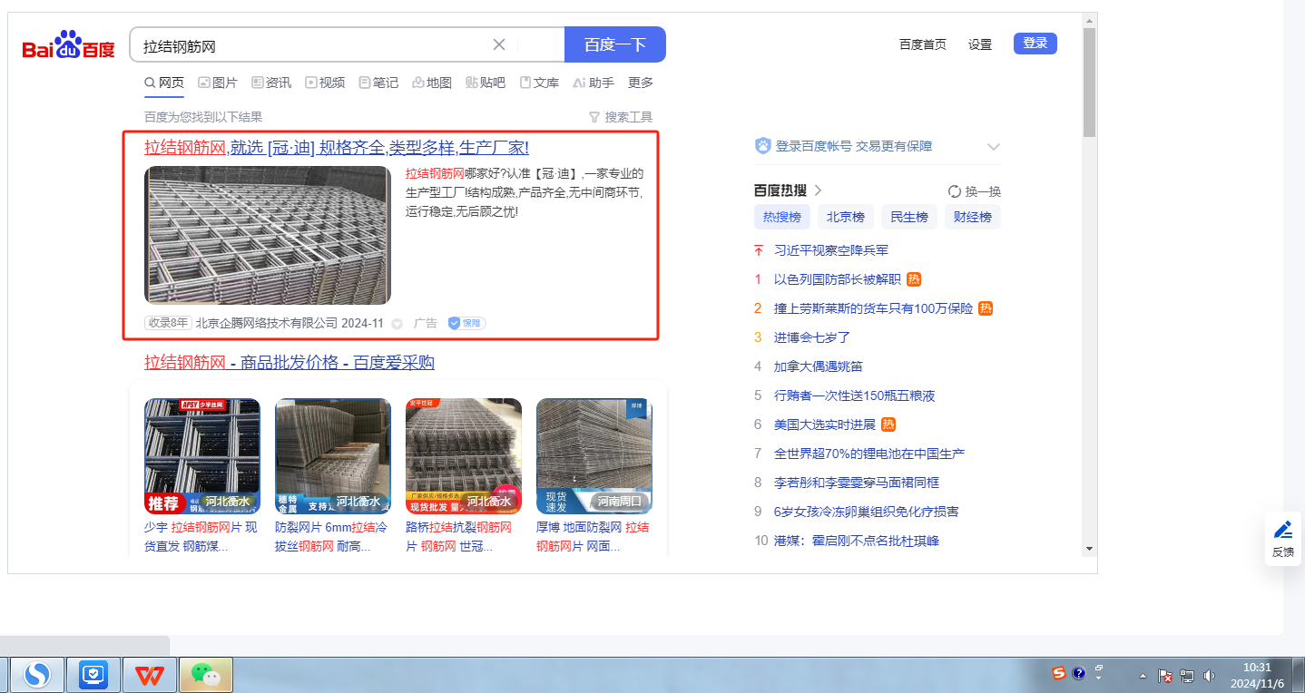The height and width of the screenshot is (693, 1305).
Task: Click the page vertical scrollbar thumb
Action: tap(1089, 82)
